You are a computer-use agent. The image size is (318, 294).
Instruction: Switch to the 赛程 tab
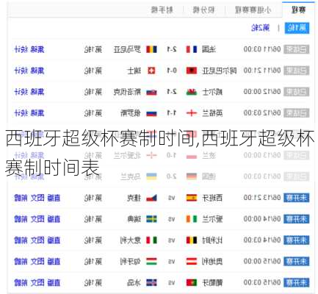pos(298,10)
